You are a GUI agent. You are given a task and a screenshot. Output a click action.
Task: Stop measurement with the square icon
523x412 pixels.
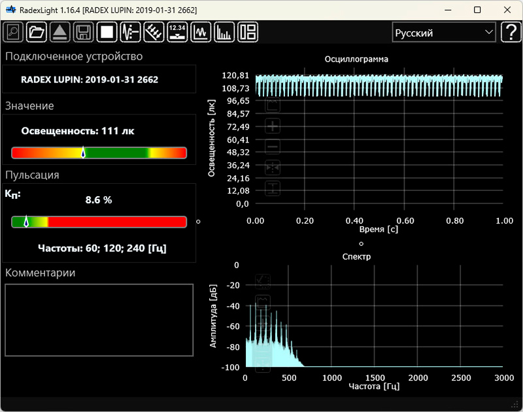pyautogui.click(x=107, y=31)
